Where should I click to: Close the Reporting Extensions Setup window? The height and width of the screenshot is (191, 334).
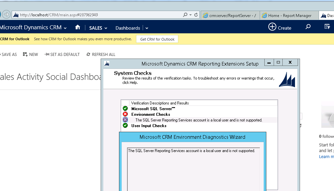(290, 63)
